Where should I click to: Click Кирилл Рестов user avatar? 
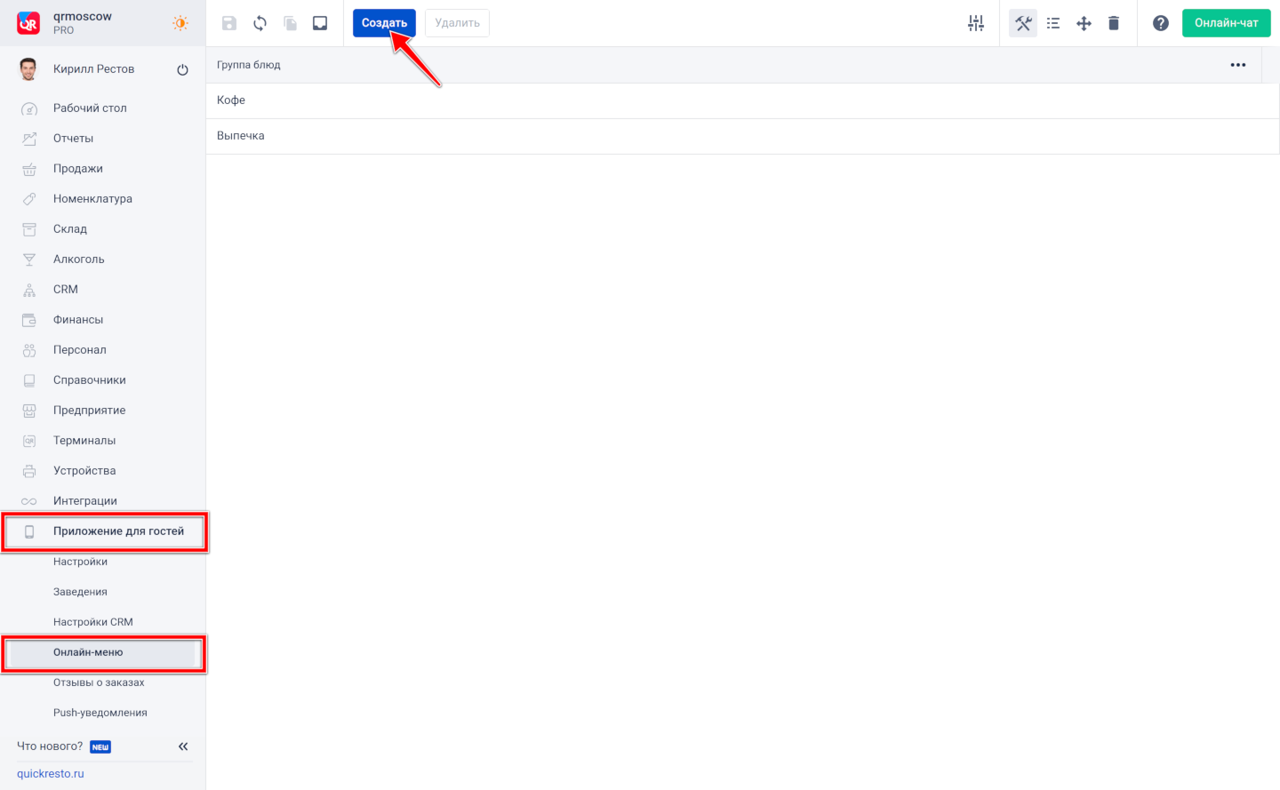click(28, 69)
